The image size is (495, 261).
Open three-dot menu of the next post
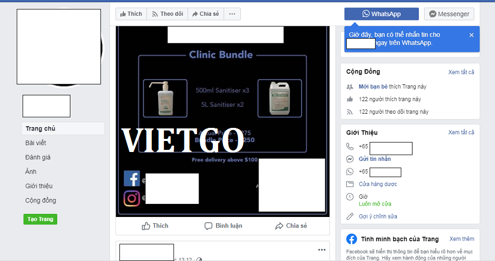point(322,249)
